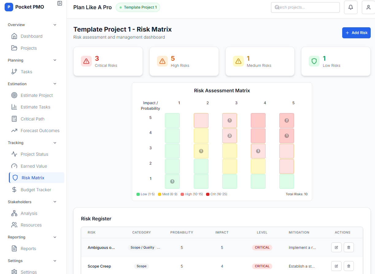Collapse the Tracking section

pos(55,143)
